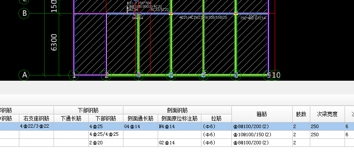The image size is (354, 155).
Task: Click the 右支座钢筋 column header
Action: coord(36,118)
